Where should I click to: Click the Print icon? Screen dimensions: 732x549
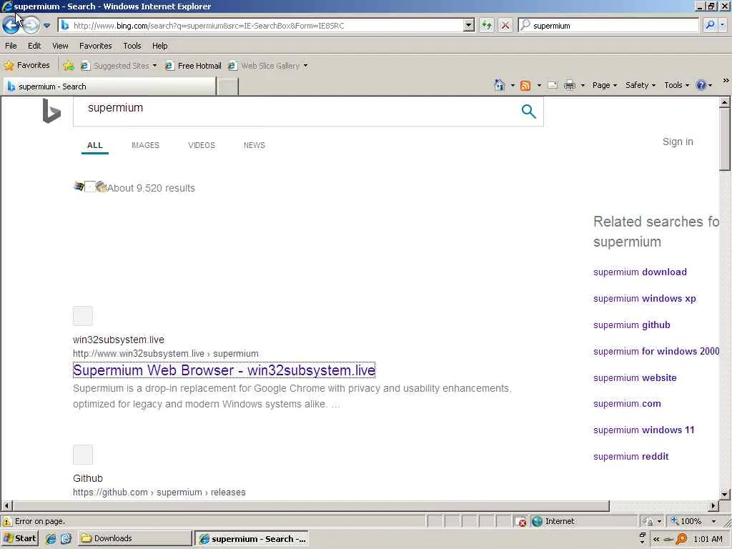point(570,86)
